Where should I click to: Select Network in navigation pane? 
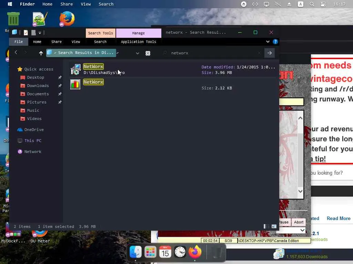click(x=33, y=152)
